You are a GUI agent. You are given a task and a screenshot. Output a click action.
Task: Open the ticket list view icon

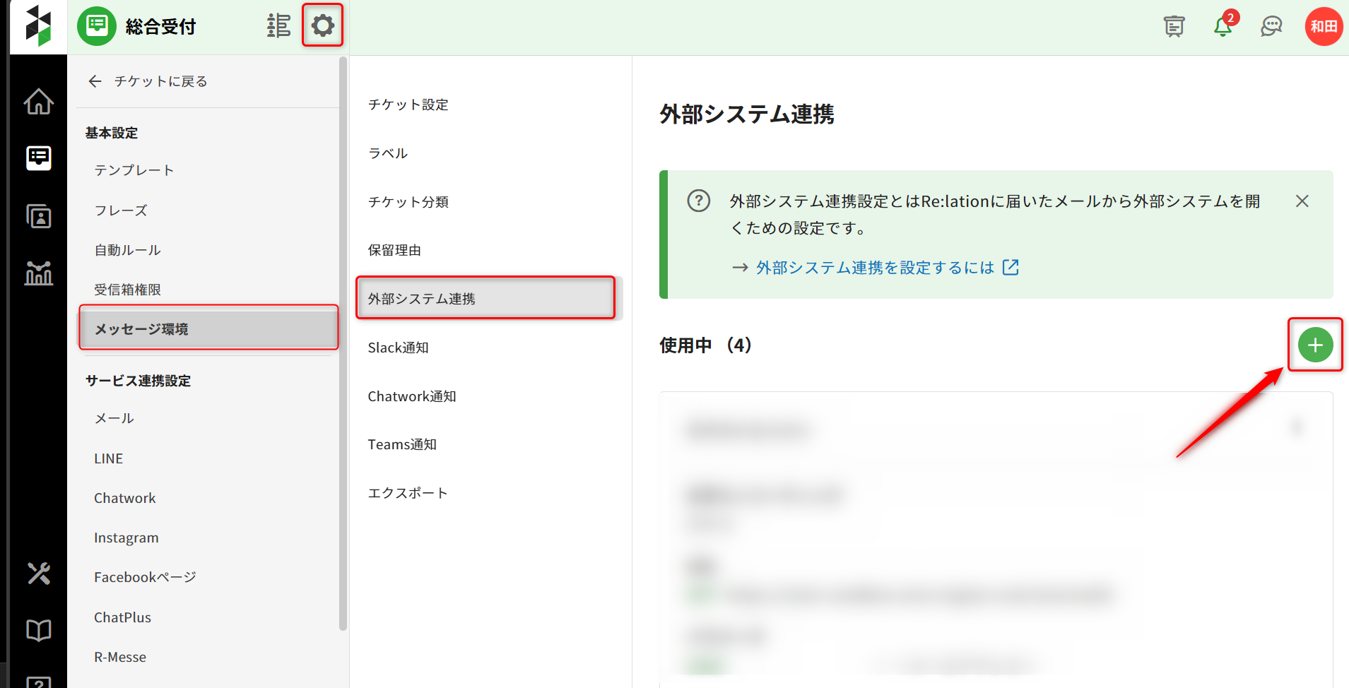pyautogui.click(x=278, y=26)
